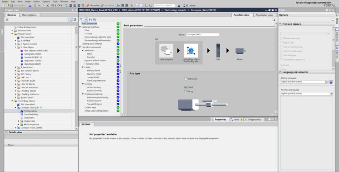Switch to the Plant objects tab
This screenshot has height=172, width=339.
[x=29, y=15]
